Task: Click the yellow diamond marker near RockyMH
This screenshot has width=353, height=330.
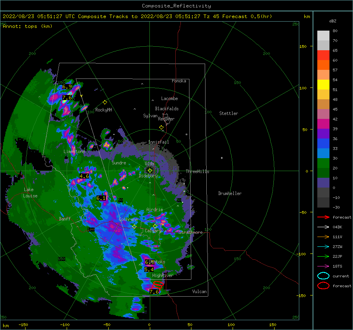Action: [105, 102]
